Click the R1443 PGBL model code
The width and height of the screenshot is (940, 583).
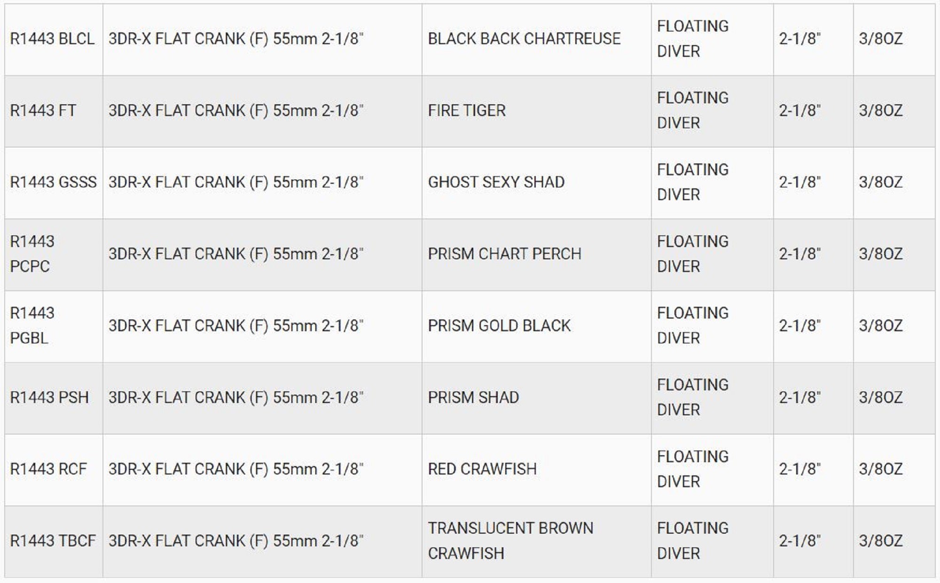click(32, 325)
